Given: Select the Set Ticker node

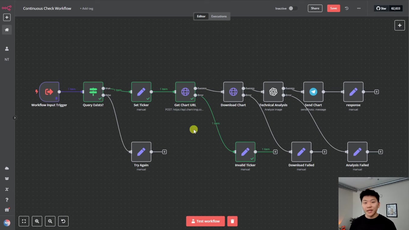Looking at the screenshot, I should click(x=141, y=92).
